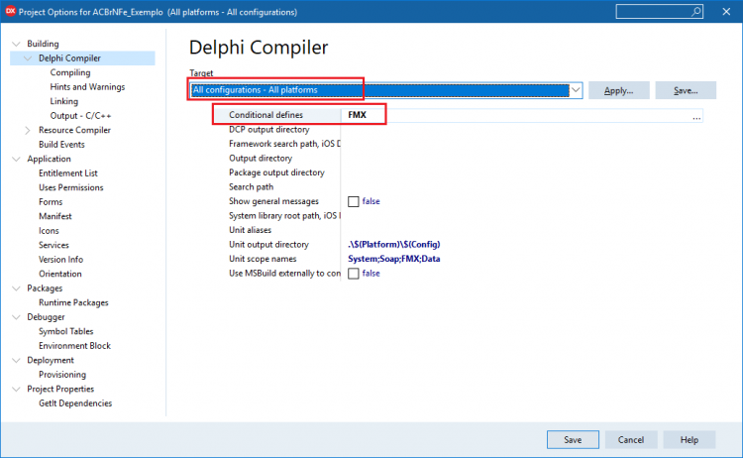Open the Entitlement List page
This screenshot has width=743, height=458.
[67, 173]
